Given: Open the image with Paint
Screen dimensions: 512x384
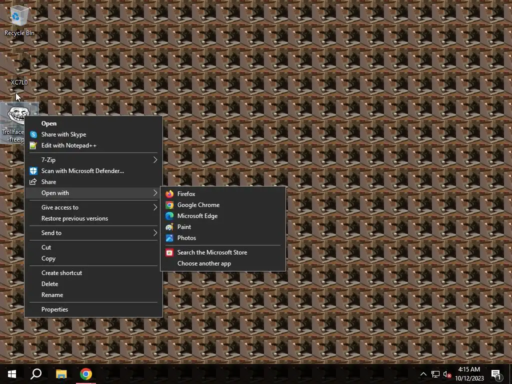Looking at the screenshot, I should (223, 227).
